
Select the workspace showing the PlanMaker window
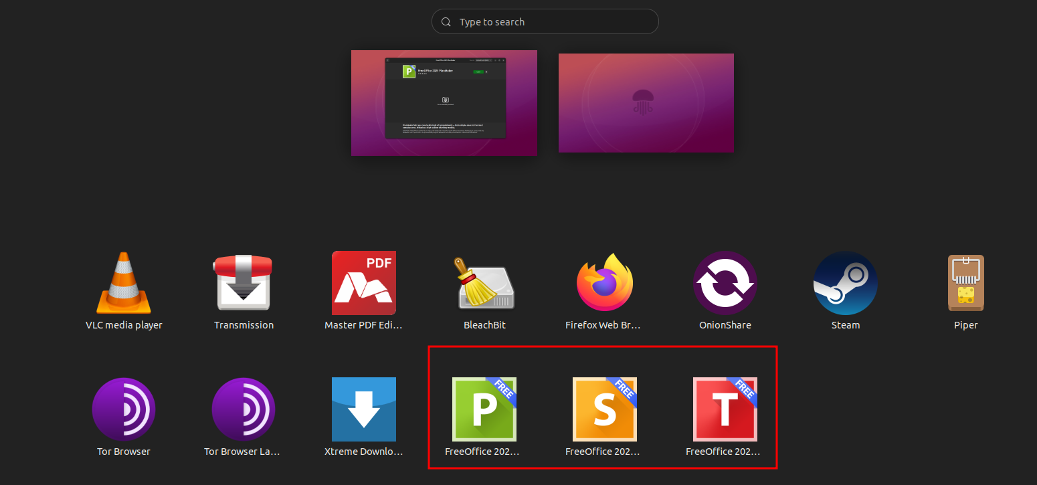[444, 102]
